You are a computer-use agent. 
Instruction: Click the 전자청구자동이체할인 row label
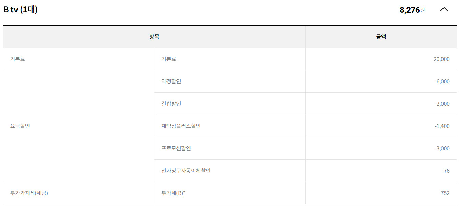[186, 171]
